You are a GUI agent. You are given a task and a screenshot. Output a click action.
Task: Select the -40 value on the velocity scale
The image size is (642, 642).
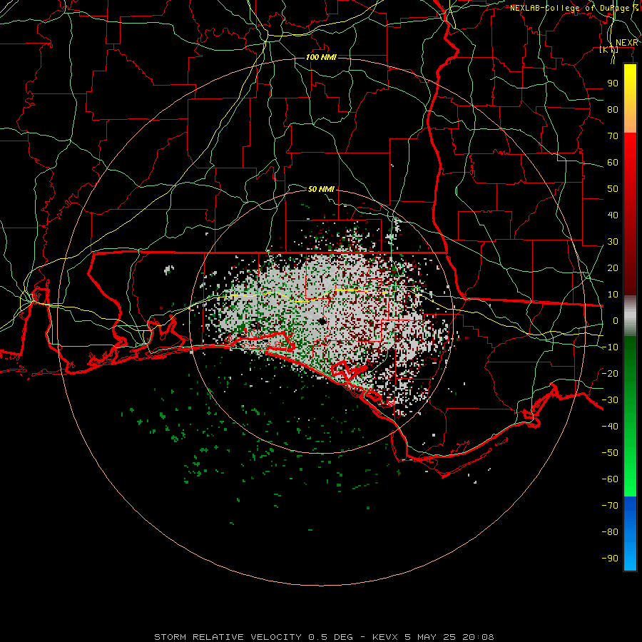[x=610, y=427]
